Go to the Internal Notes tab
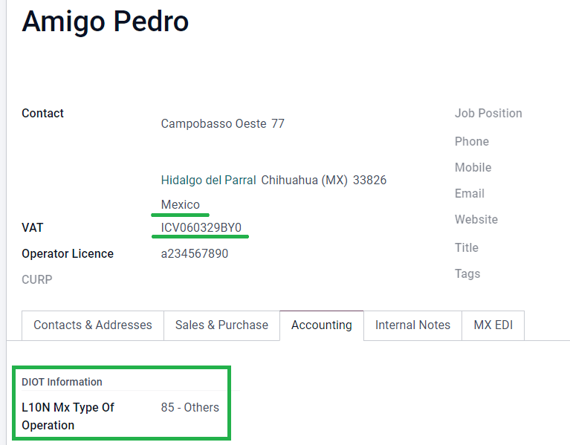570x445 pixels. click(412, 325)
